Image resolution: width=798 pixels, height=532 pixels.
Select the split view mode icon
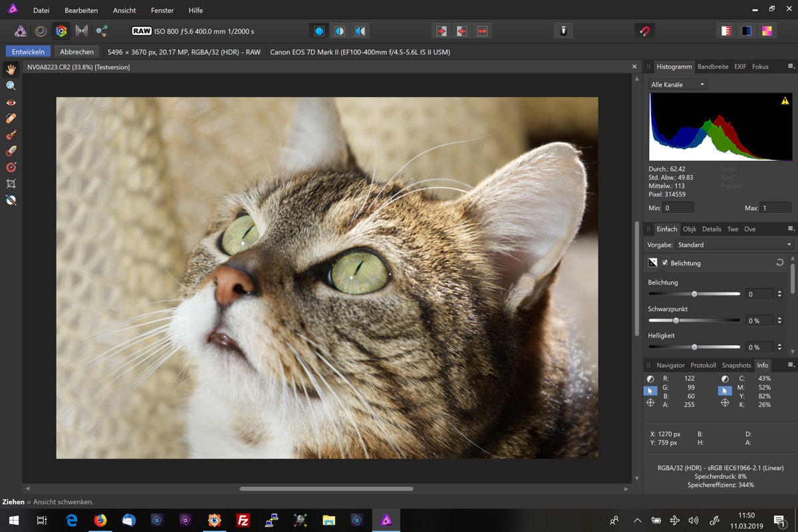(340, 31)
